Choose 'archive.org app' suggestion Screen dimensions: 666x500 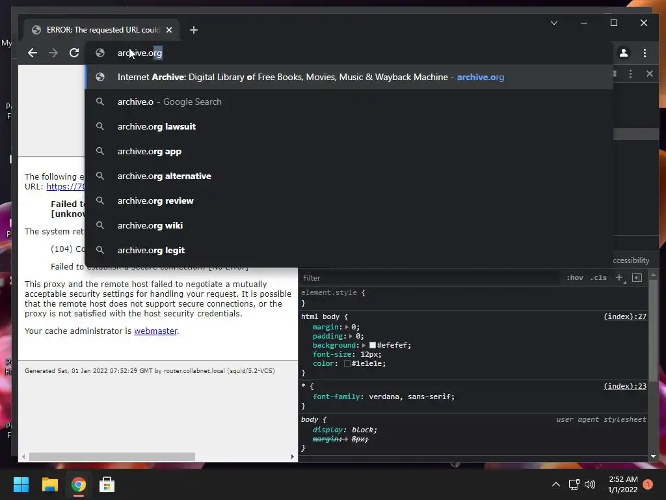pos(349,151)
